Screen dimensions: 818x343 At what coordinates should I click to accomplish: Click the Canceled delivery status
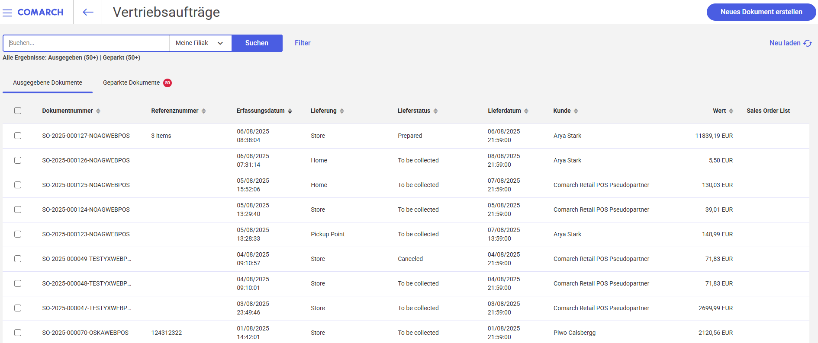click(x=410, y=259)
